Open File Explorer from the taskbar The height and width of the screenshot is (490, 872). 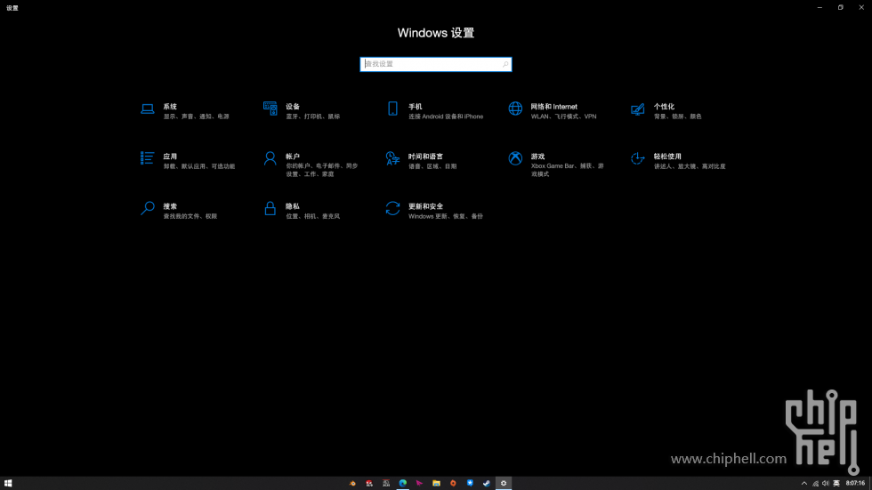[x=436, y=484]
